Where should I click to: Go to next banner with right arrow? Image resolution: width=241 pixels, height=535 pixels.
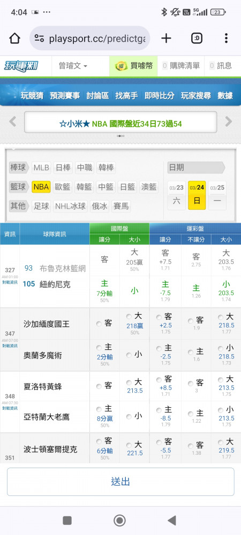pyautogui.click(x=228, y=121)
